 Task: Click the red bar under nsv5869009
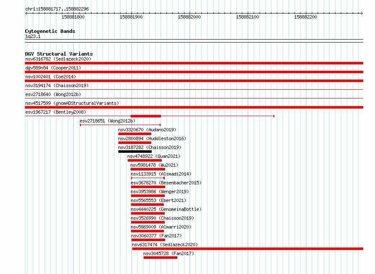[x=147, y=231]
